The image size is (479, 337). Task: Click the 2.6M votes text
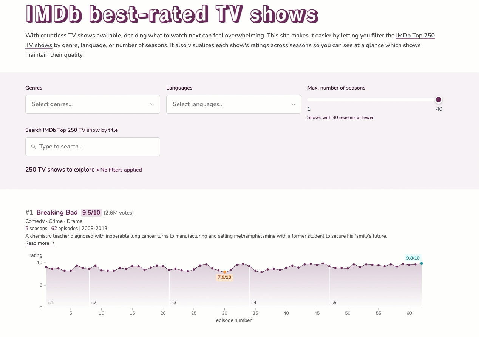point(119,213)
